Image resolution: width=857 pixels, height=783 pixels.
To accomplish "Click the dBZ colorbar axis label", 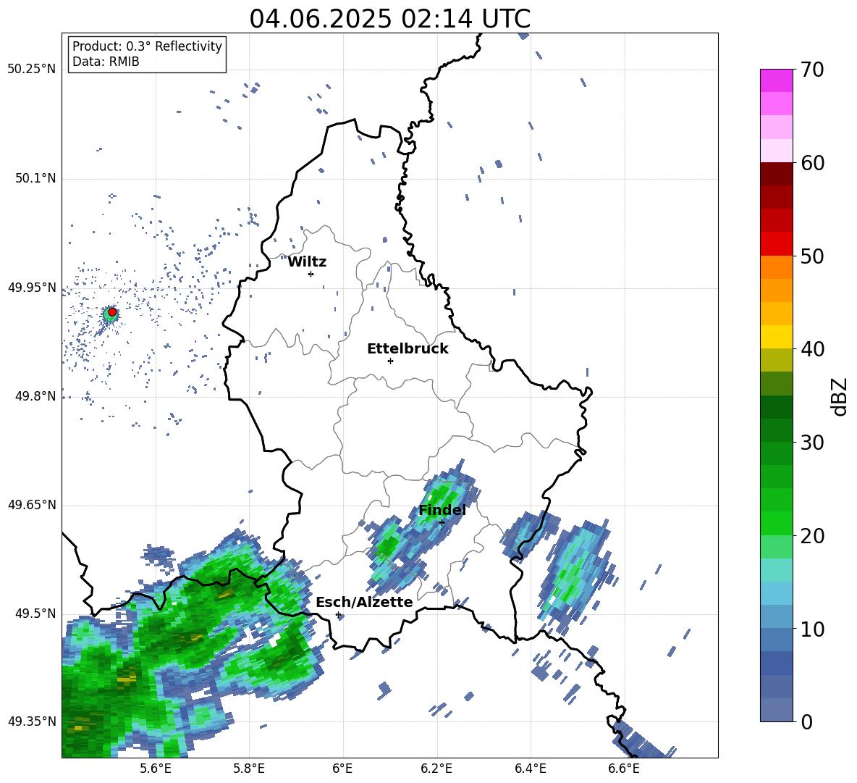I will click(840, 396).
